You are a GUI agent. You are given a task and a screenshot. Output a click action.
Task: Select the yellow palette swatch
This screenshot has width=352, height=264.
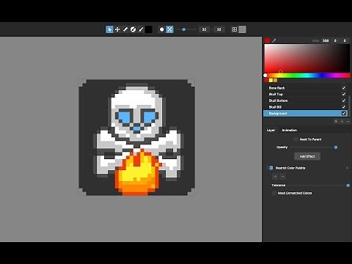point(271,81)
